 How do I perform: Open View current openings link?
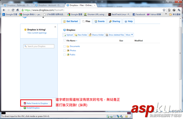pos(37,33)
